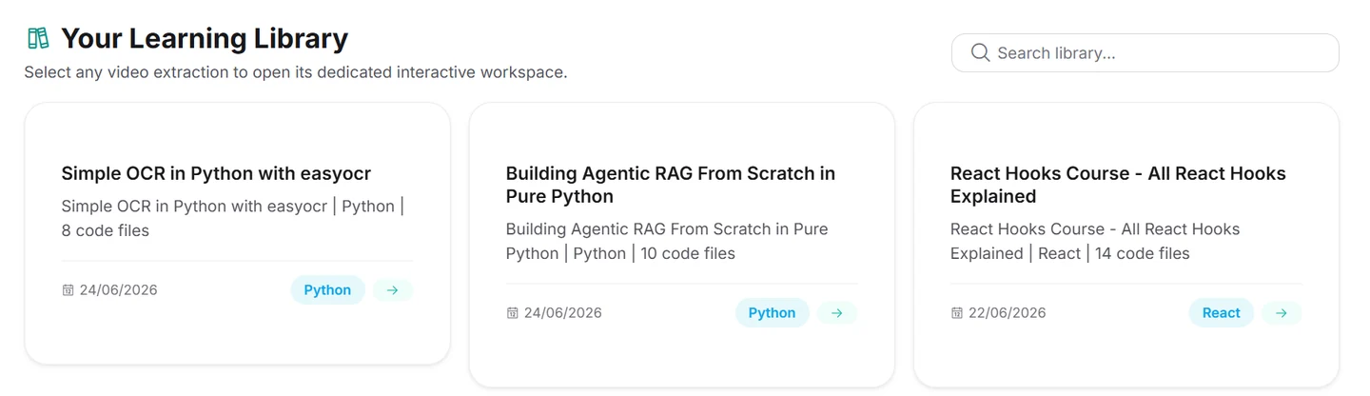
Task: Open the Agentic RAG card arrow button
Action: [x=837, y=312]
